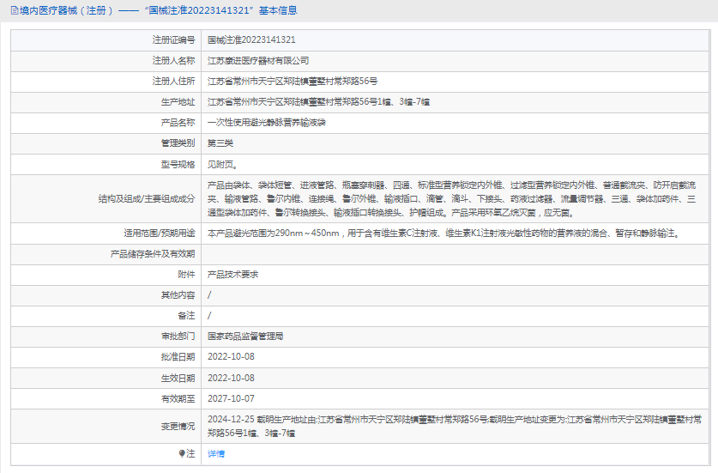Image resolution: width=718 pixels, height=473 pixels.
Task: Click the 变更情况 label cell
Action: [x=106, y=427]
